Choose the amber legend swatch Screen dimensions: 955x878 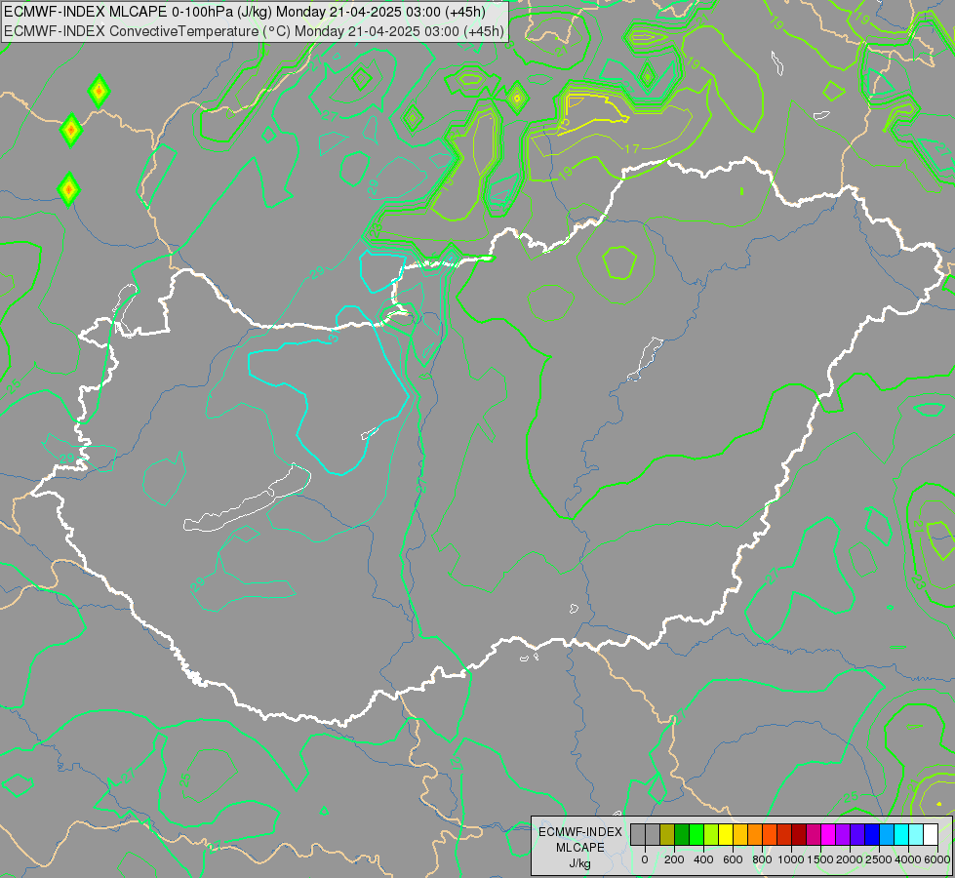pos(740,834)
